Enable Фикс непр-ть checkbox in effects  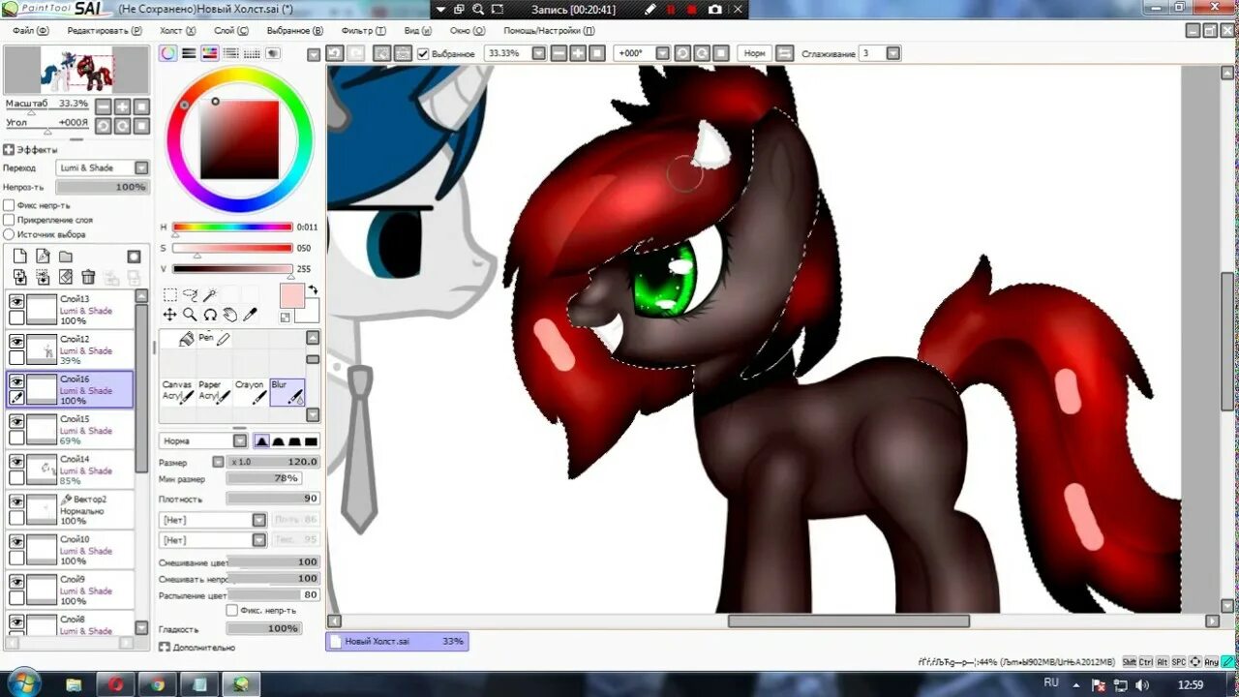click(9, 205)
